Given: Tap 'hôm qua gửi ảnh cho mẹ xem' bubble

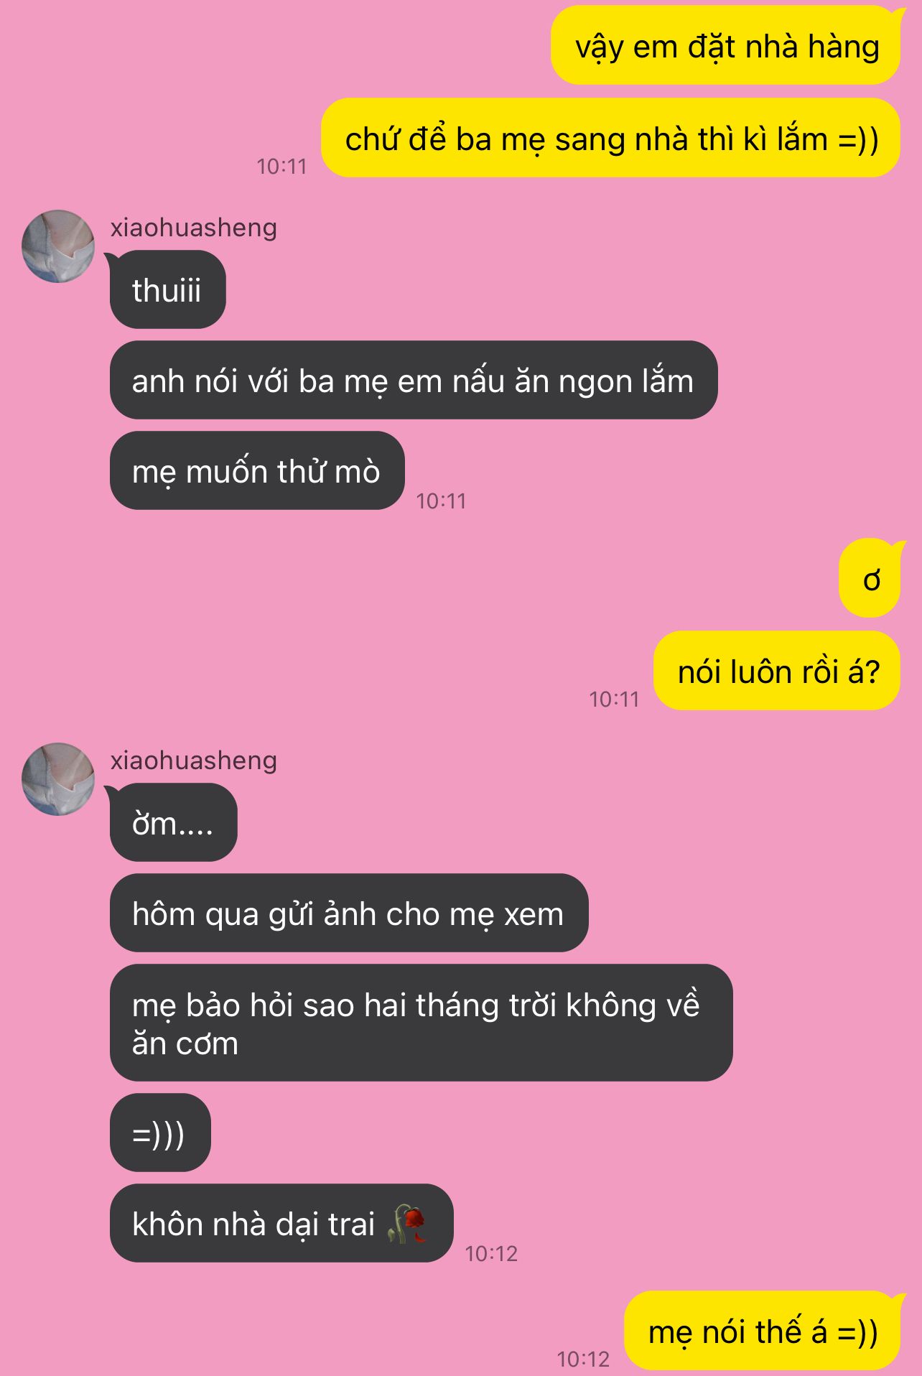Looking at the screenshot, I should (x=349, y=914).
